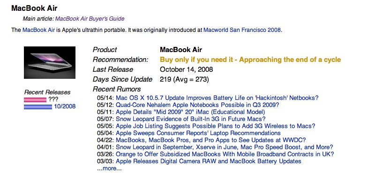This screenshot has width=368, height=182.
Task: Click the MacBook Air link in description
Action: click(38, 30)
